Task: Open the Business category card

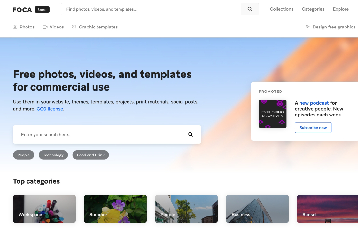Action: point(257,209)
